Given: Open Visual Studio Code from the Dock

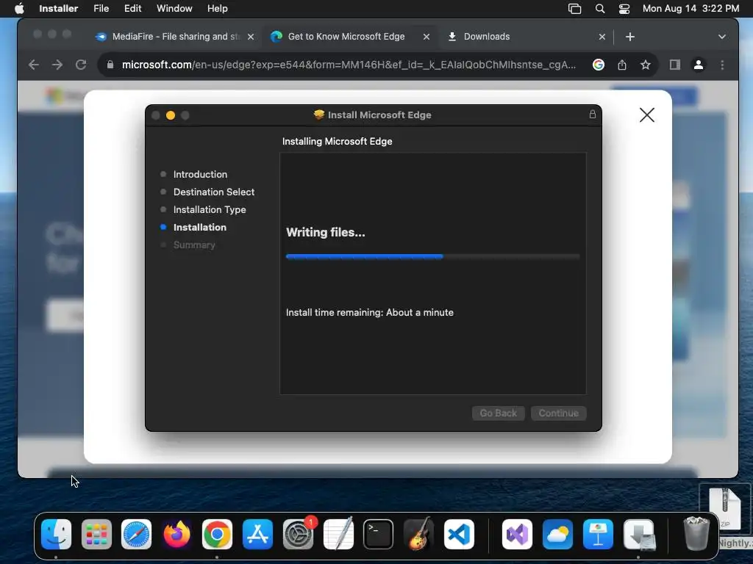Looking at the screenshot, I should coord(459,535).
